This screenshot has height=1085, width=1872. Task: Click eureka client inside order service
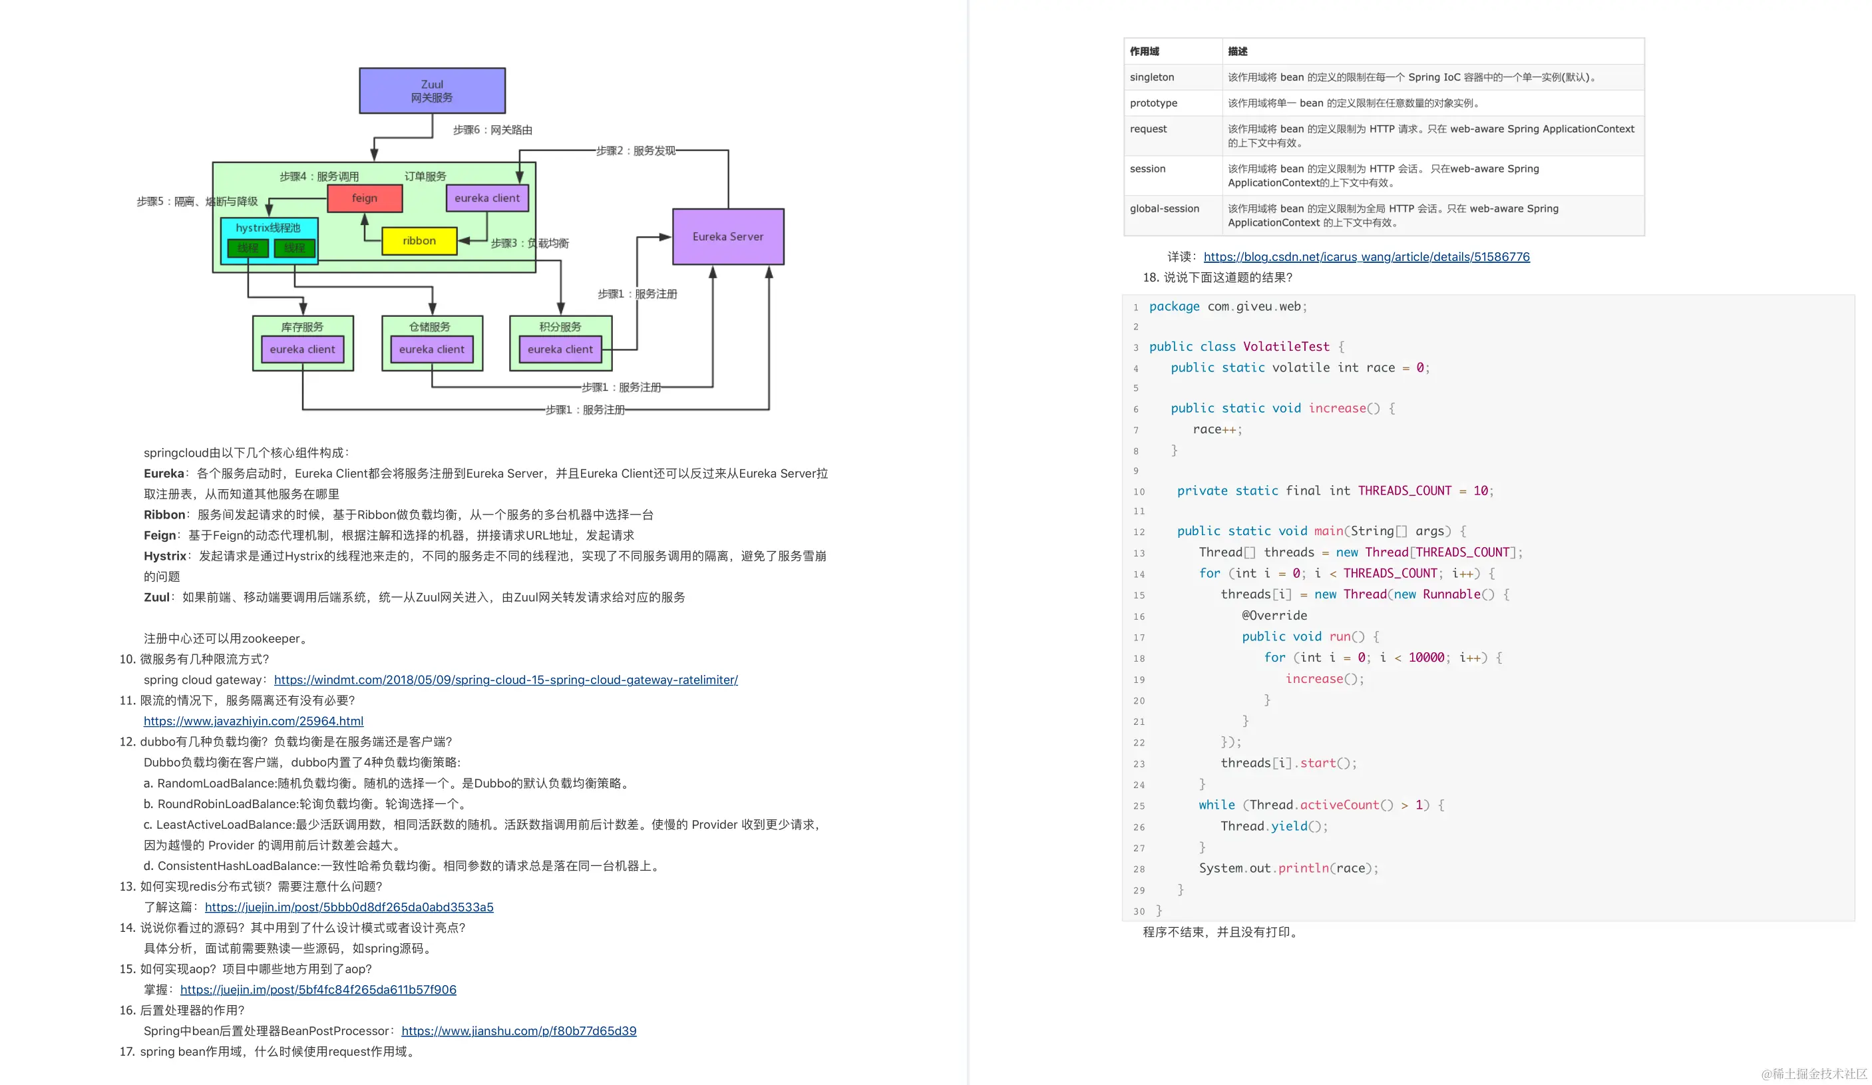point(486,198)
